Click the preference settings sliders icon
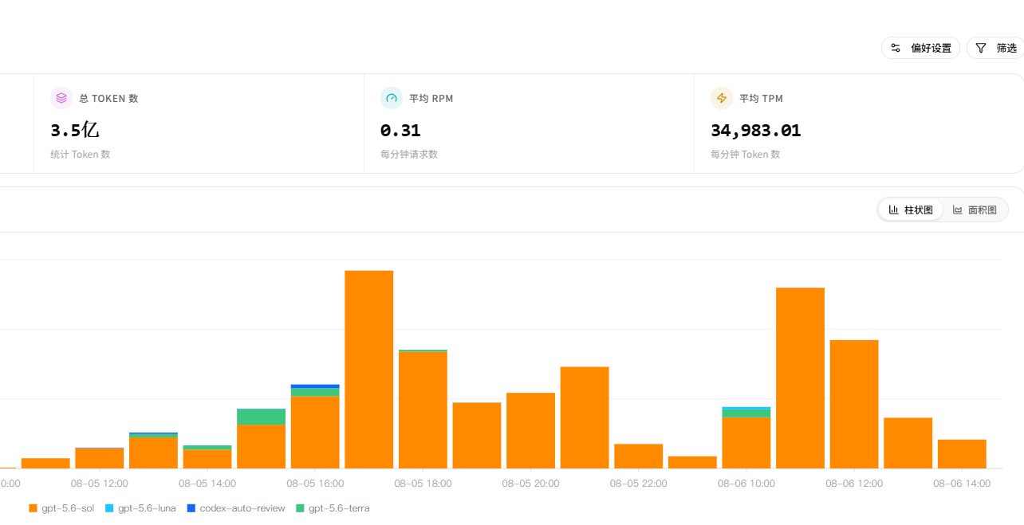The width and height of the screenshot is (1024, 525). point(896,48)
